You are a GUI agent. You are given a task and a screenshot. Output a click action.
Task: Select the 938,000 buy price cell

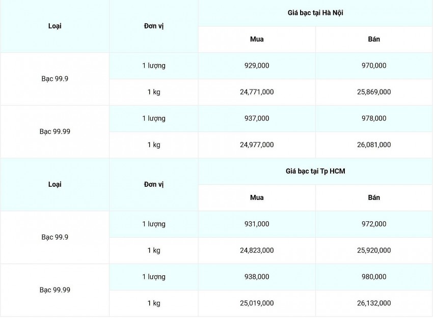(x=257, y=277)
